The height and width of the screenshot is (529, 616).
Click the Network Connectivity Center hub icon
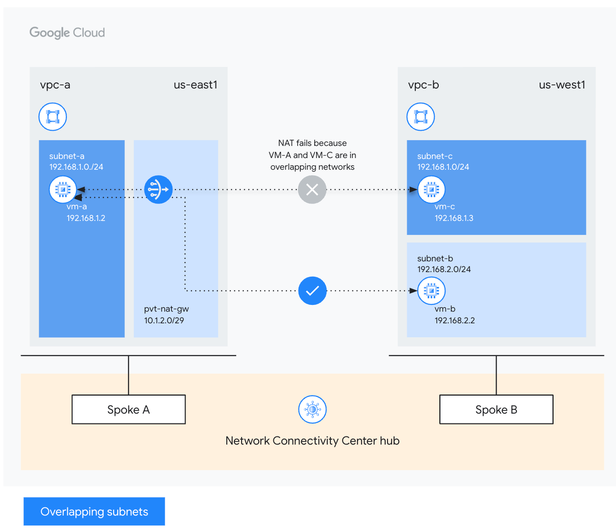click(312, 409)
